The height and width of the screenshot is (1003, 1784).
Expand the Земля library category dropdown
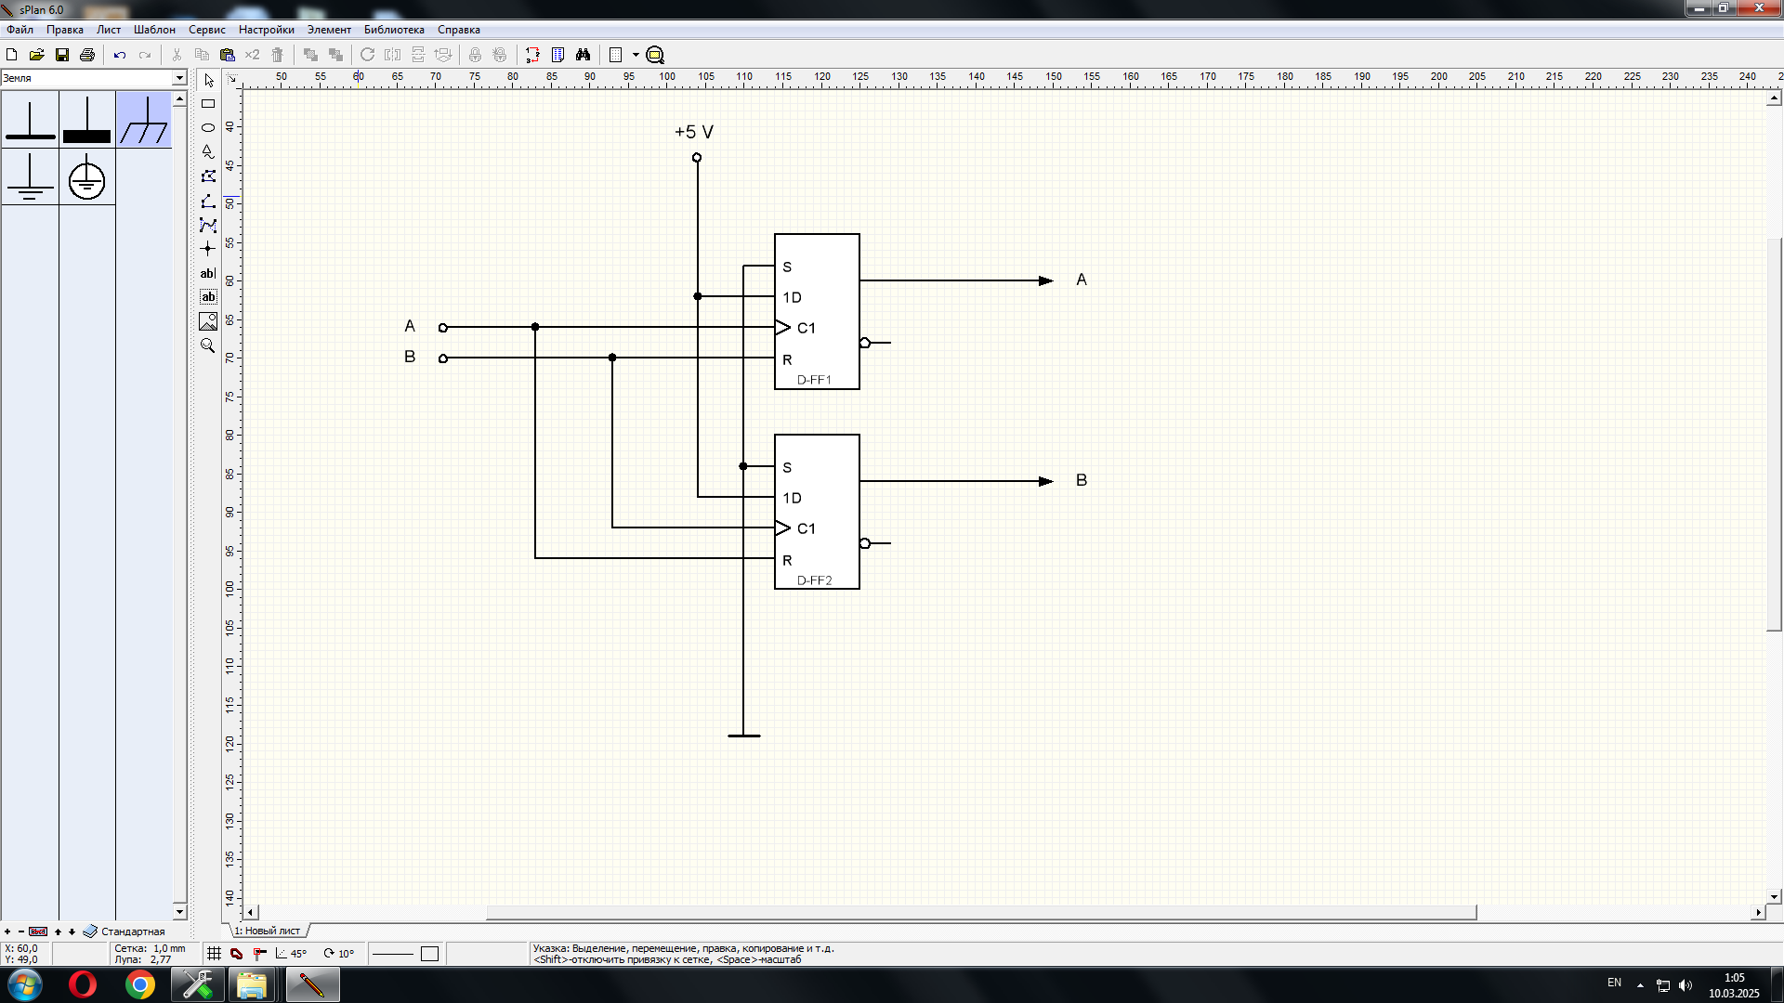[179, 78]
